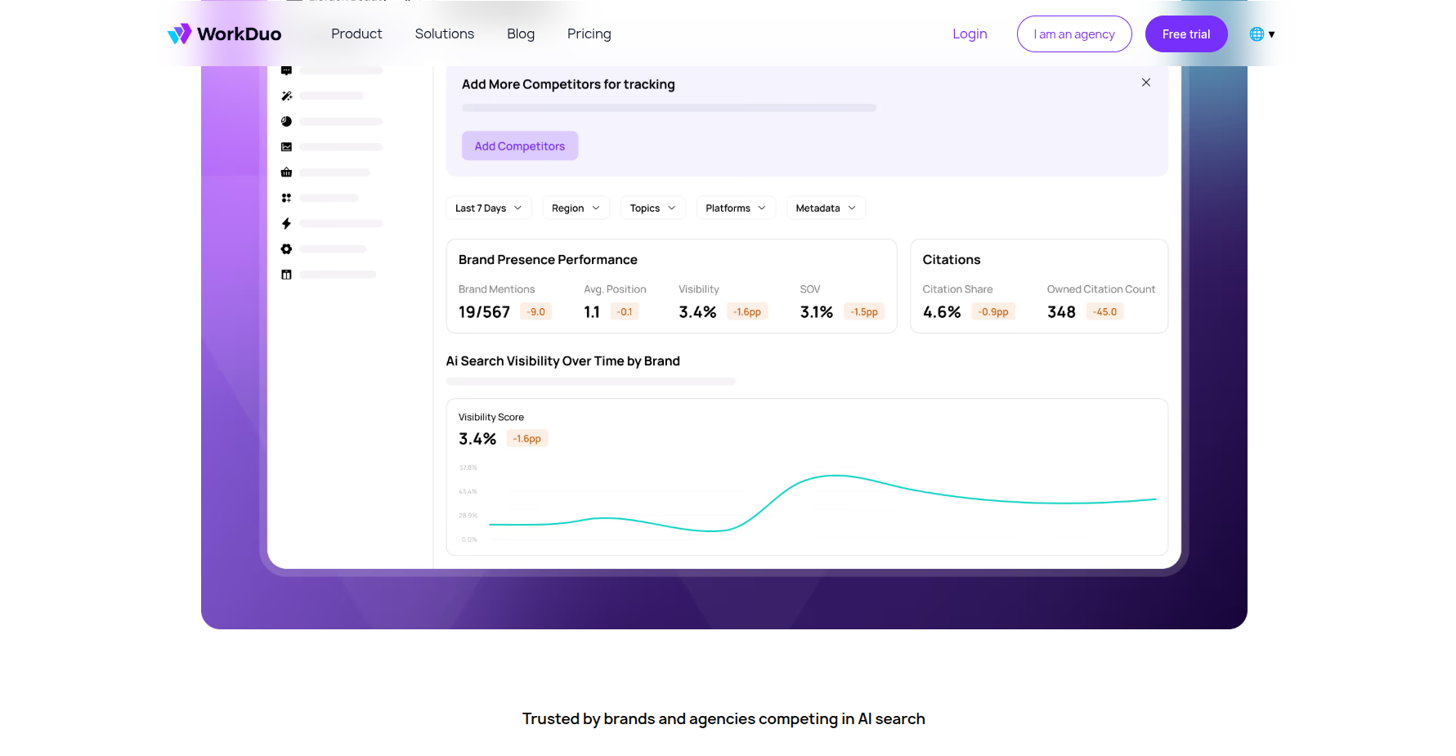Click the gear settings sidebar icon
Image resolution: width=1456 pixels, height=756 pixels.
(x=286, y=248)
